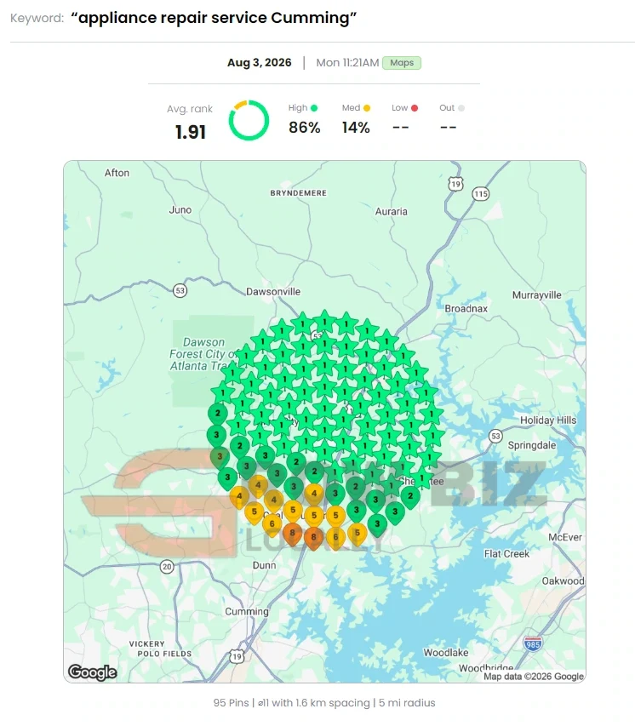Click the Afton map label
Image resolution: width=635 pixels, height=726 pixels.
pos(117,173)
